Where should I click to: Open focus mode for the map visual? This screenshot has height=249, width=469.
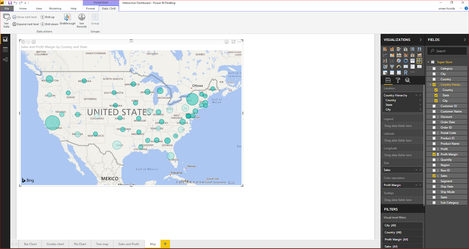[234, 42]
